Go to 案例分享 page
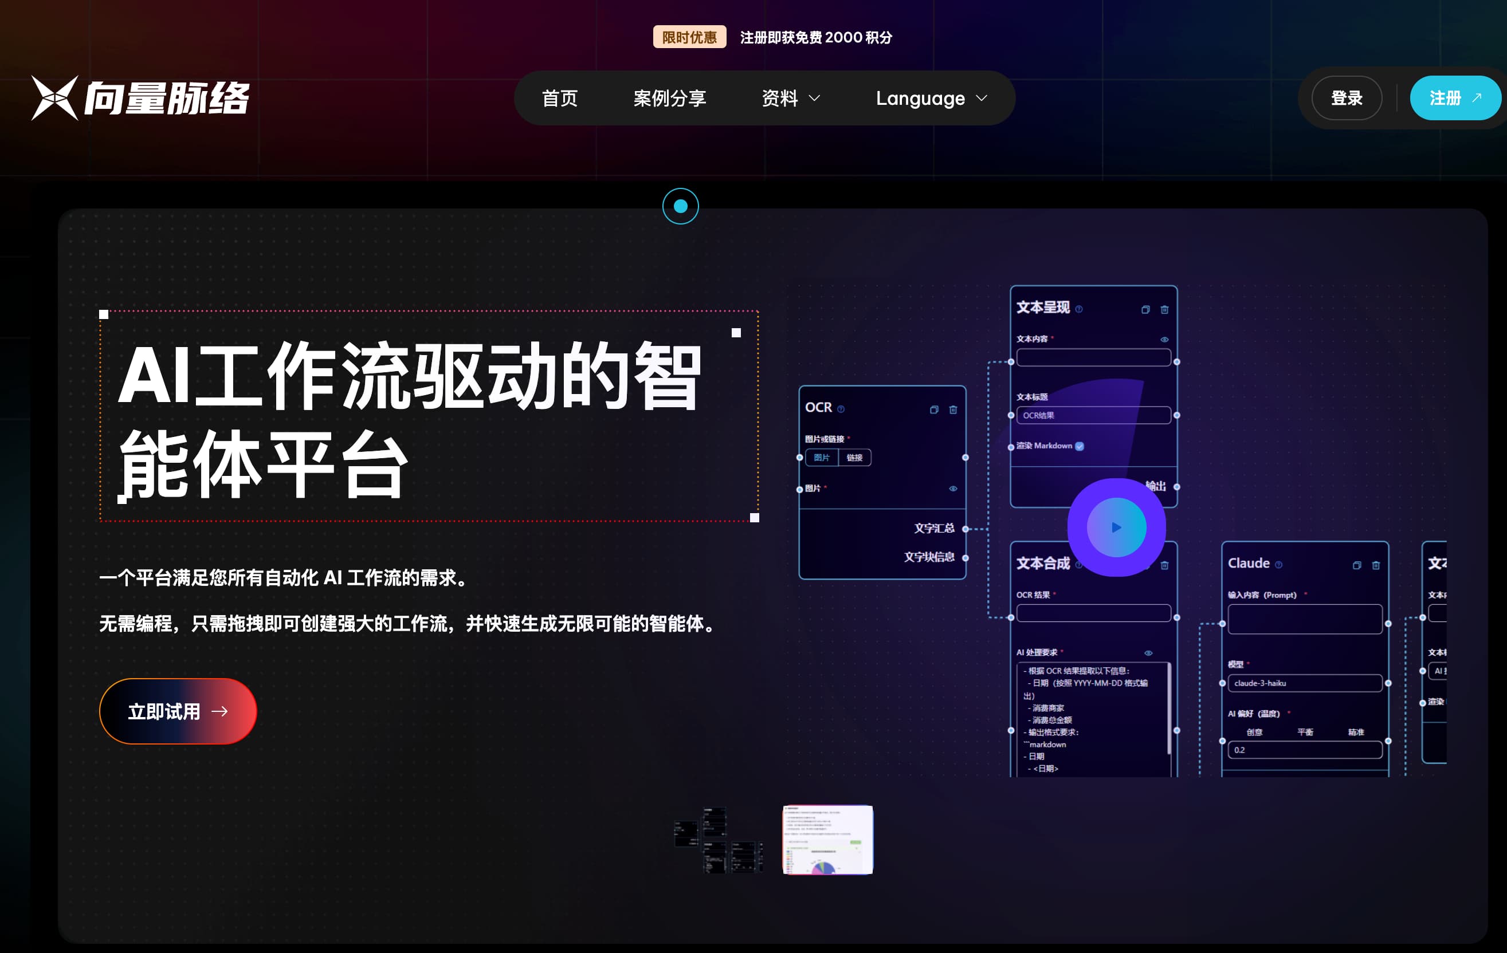 [x=670, y=98]
